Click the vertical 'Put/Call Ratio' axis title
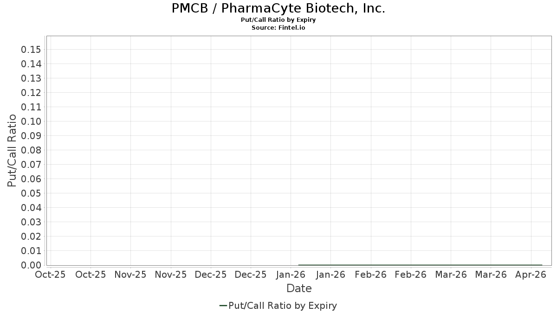 [12, 150]
